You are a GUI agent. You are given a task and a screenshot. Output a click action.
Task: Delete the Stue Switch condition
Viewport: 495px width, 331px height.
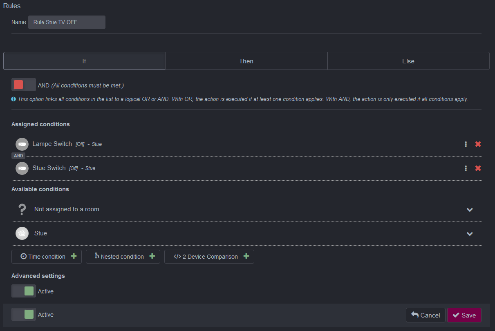pos(478,168)
